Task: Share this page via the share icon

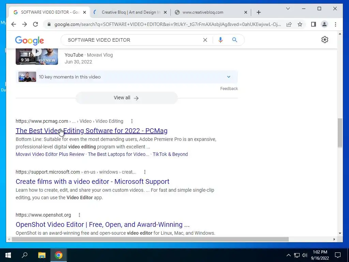Action: click(289, 24)
